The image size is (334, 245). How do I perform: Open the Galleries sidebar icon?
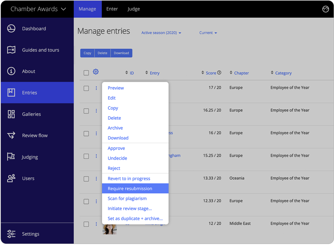(11, 114)
